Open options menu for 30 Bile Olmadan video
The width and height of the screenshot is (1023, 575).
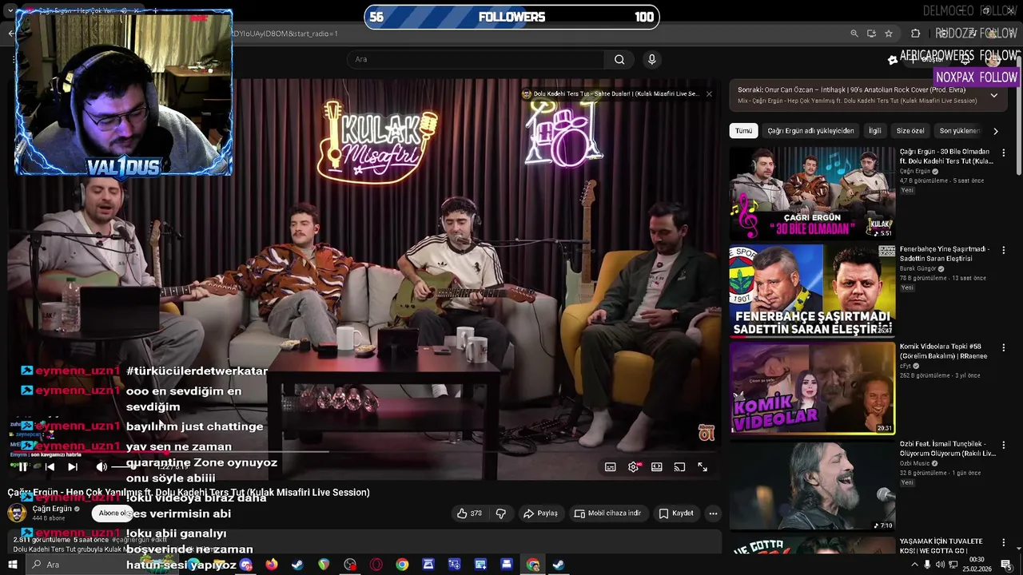(x=1004, y=153)
